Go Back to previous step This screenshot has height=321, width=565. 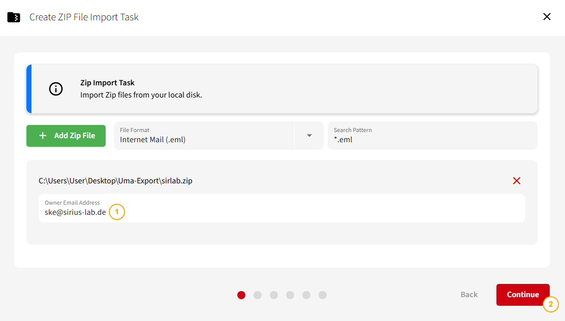click(x=469, y=295)
